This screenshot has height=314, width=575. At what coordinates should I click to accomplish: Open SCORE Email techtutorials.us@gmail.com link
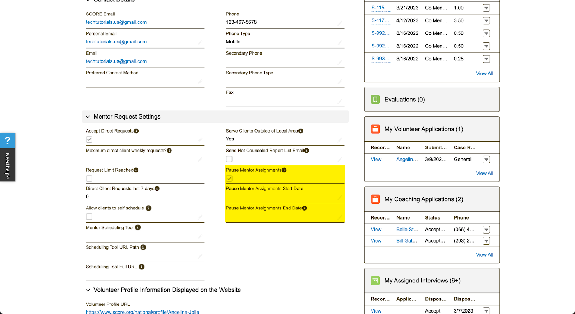(x=116, y=22)
